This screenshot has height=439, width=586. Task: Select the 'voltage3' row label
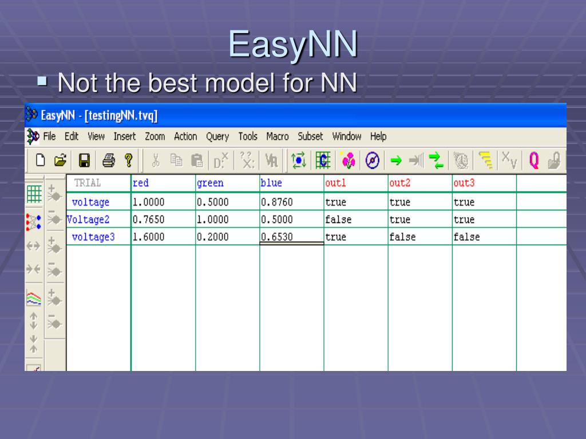click(x=98, y=237)
